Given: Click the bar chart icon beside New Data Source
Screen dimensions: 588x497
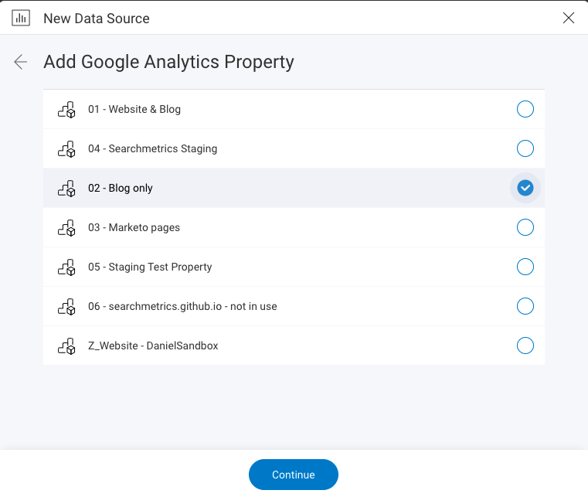Looking at the screenshot, I should tap(21, 18).
